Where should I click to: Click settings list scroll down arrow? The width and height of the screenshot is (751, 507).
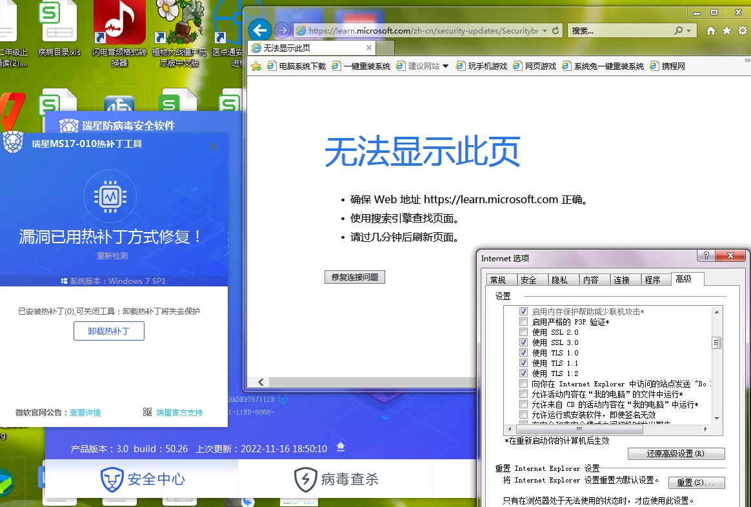click(x=717, y=419)
